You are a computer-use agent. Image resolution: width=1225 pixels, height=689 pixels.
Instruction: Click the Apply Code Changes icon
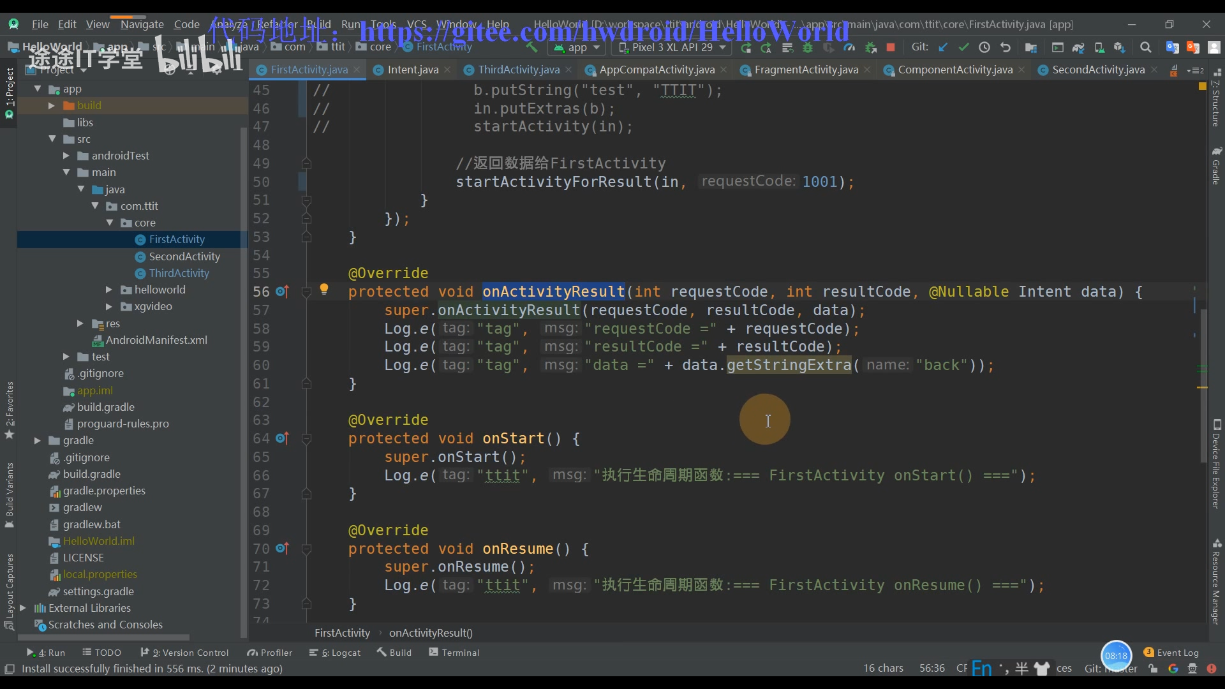[x=787, y=47]
